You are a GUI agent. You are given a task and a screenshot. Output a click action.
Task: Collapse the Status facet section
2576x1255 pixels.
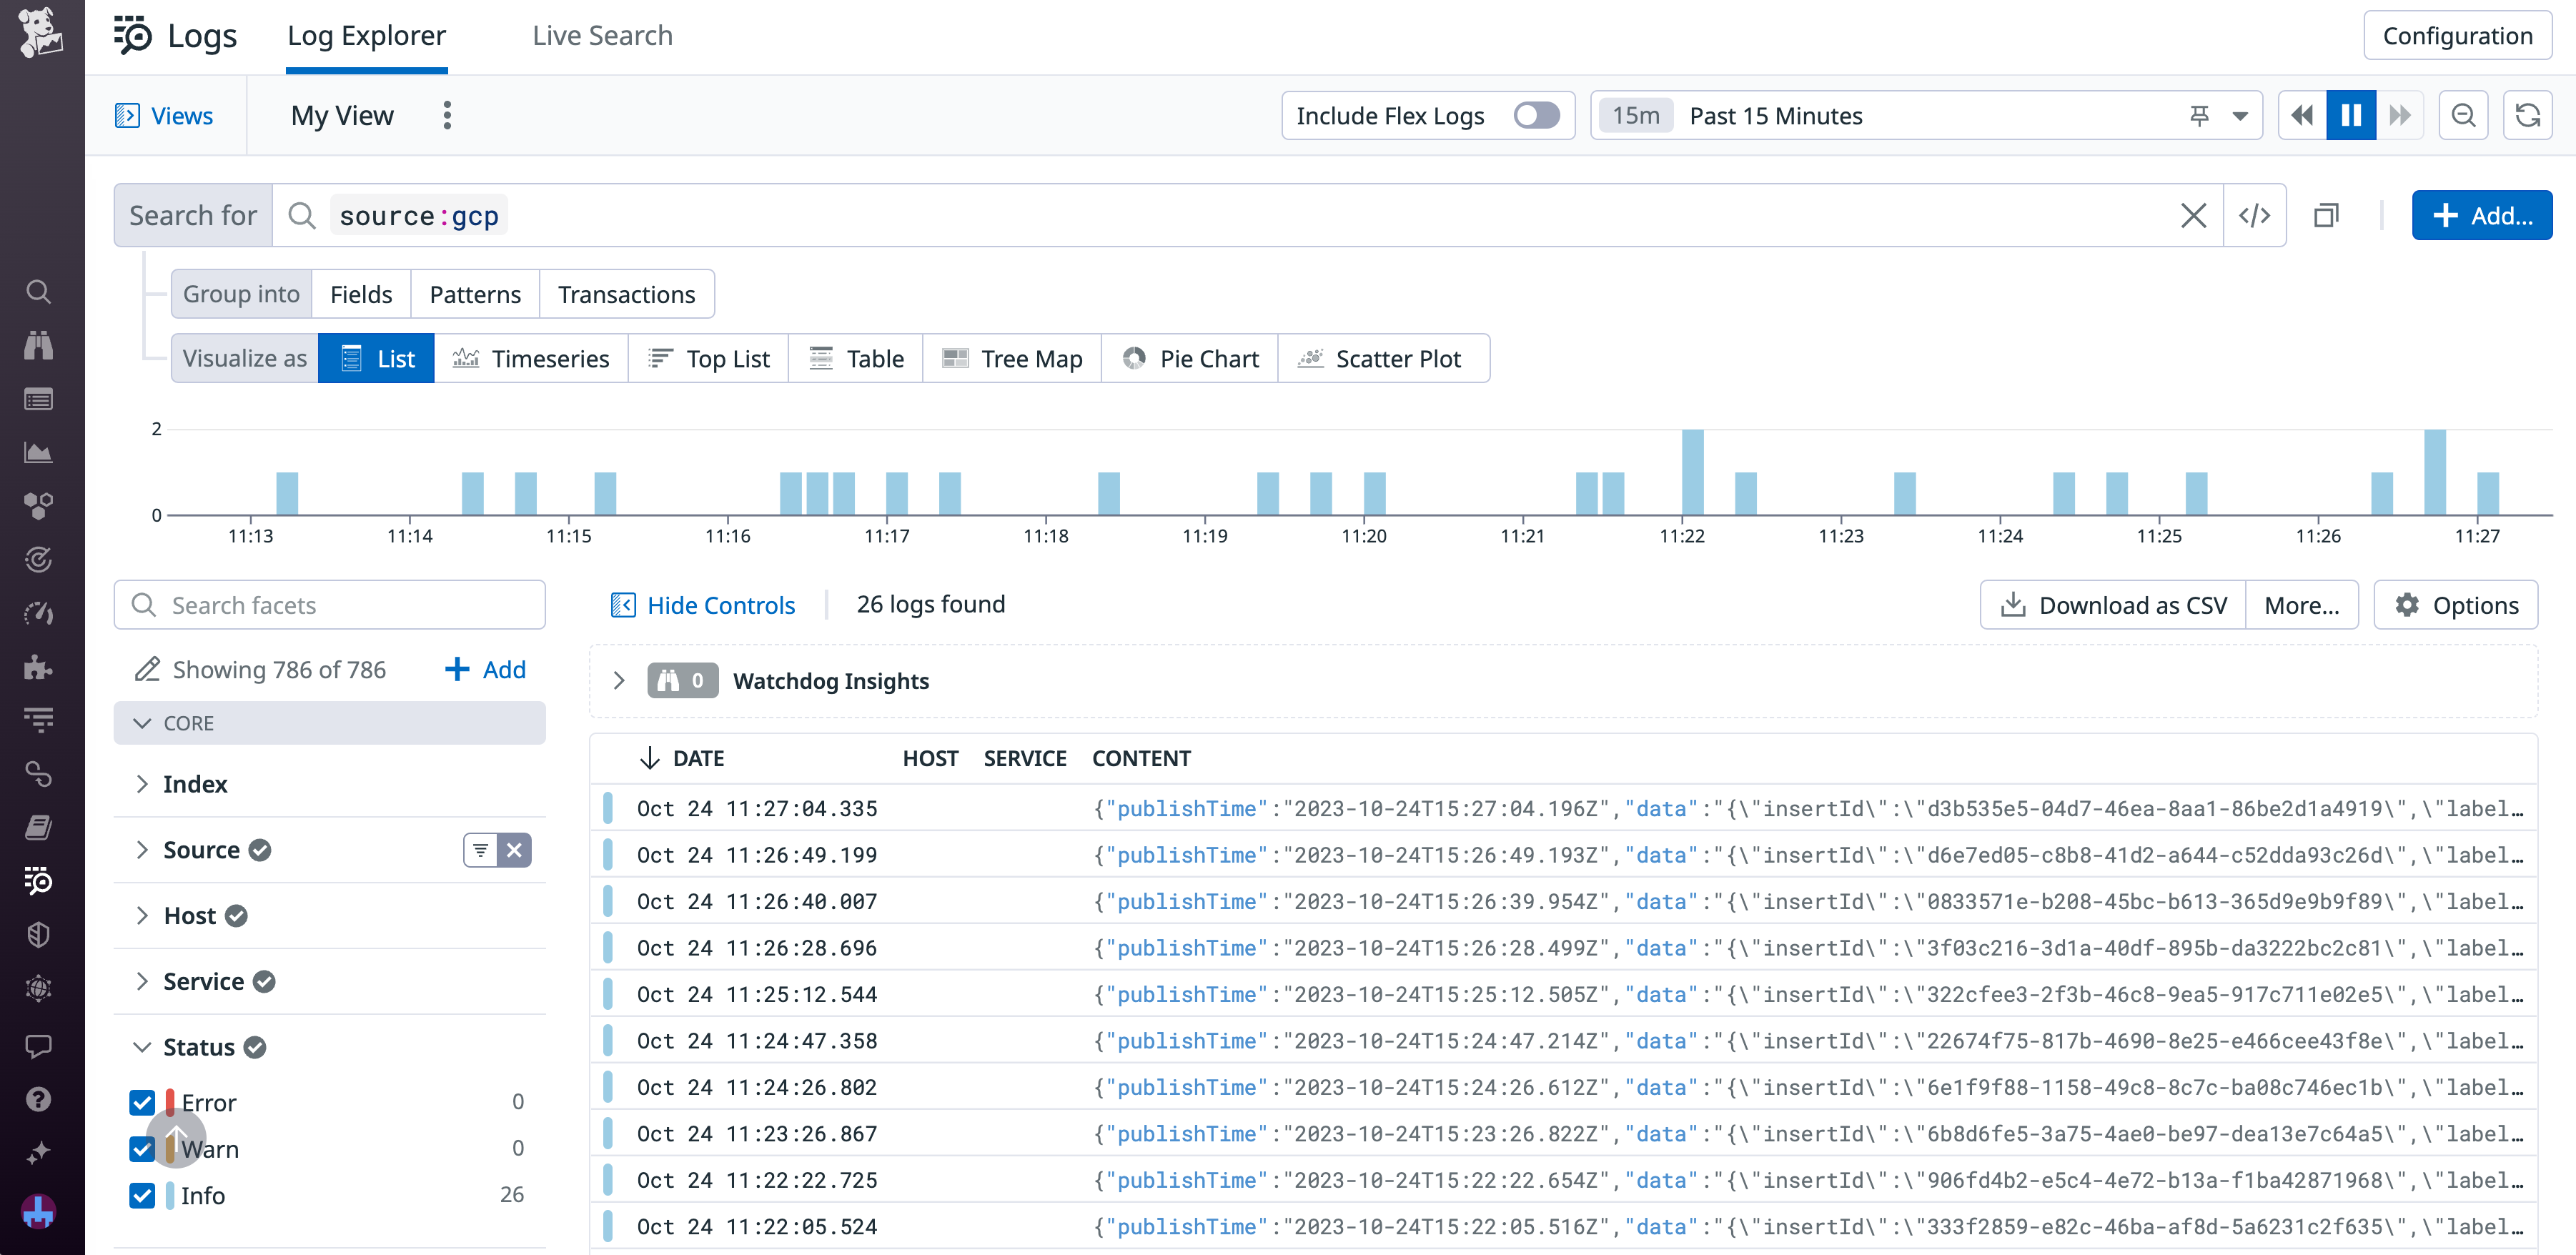pos(143,1046)
